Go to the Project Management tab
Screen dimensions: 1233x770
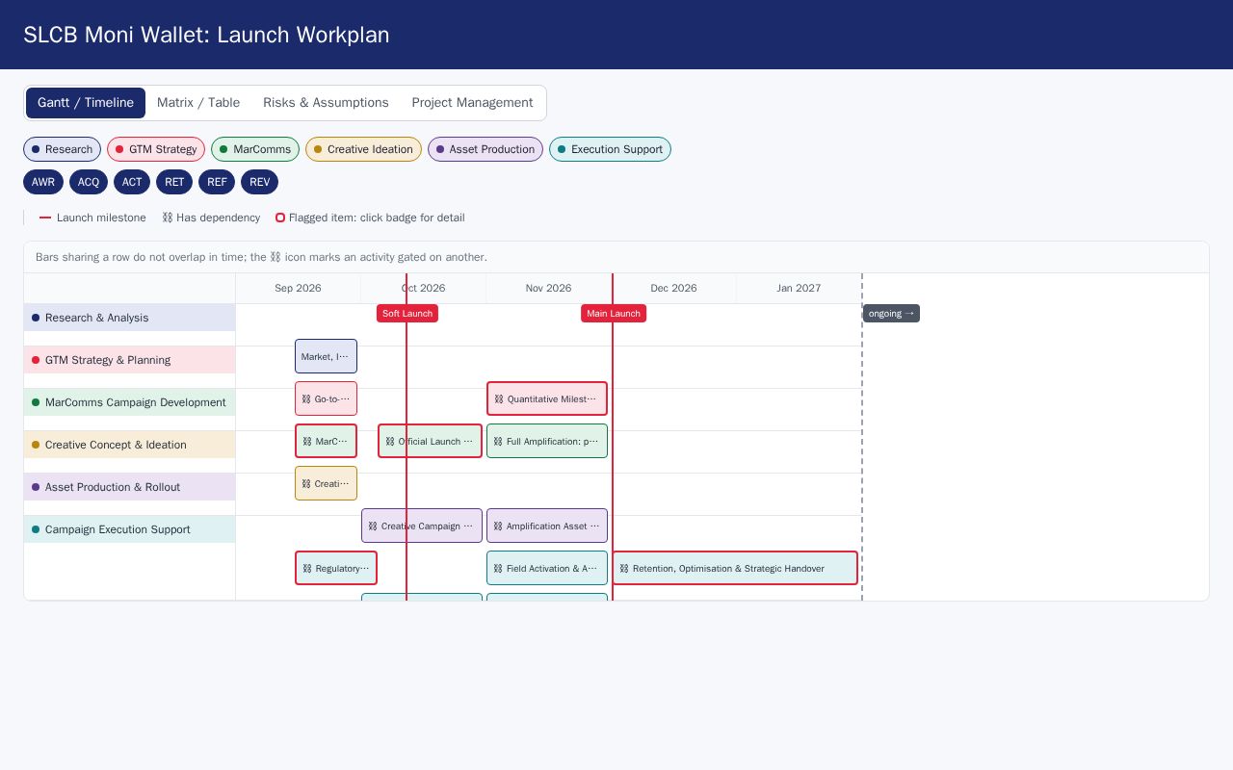pyautogui.click(x=472, y=103)
